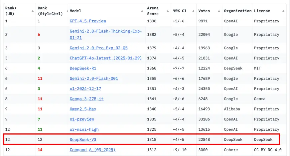The width and height of the screenshot is (290, 156).
Task: Select the 1318 arena score cell
Action: pos(152,139)
